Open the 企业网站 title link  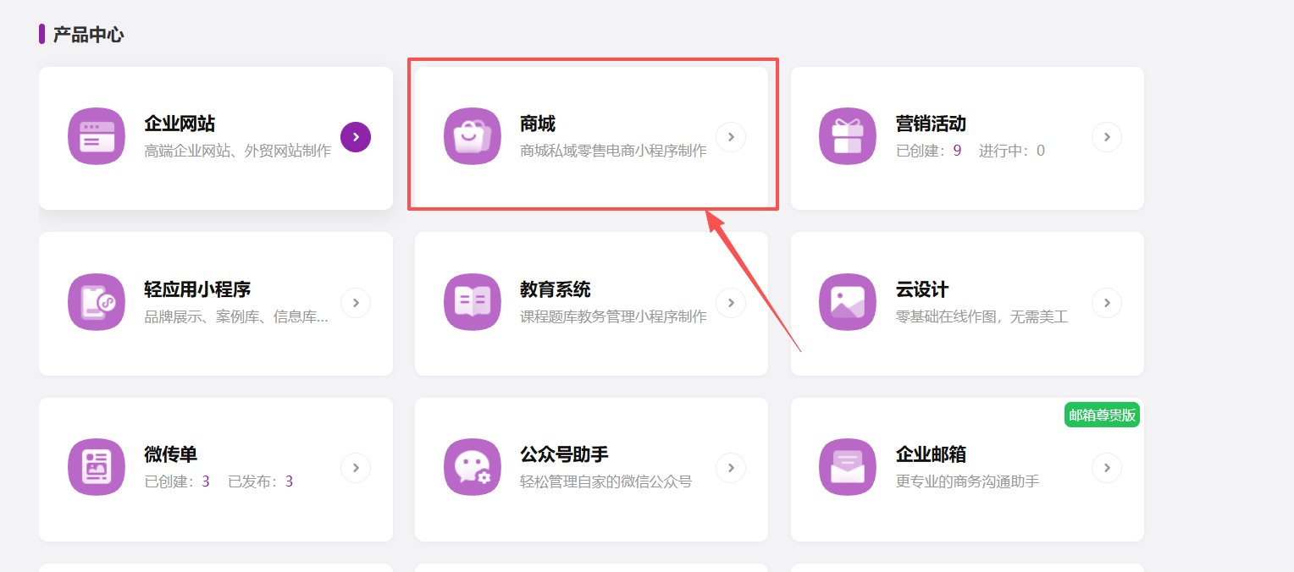click(x=180, y=124)
